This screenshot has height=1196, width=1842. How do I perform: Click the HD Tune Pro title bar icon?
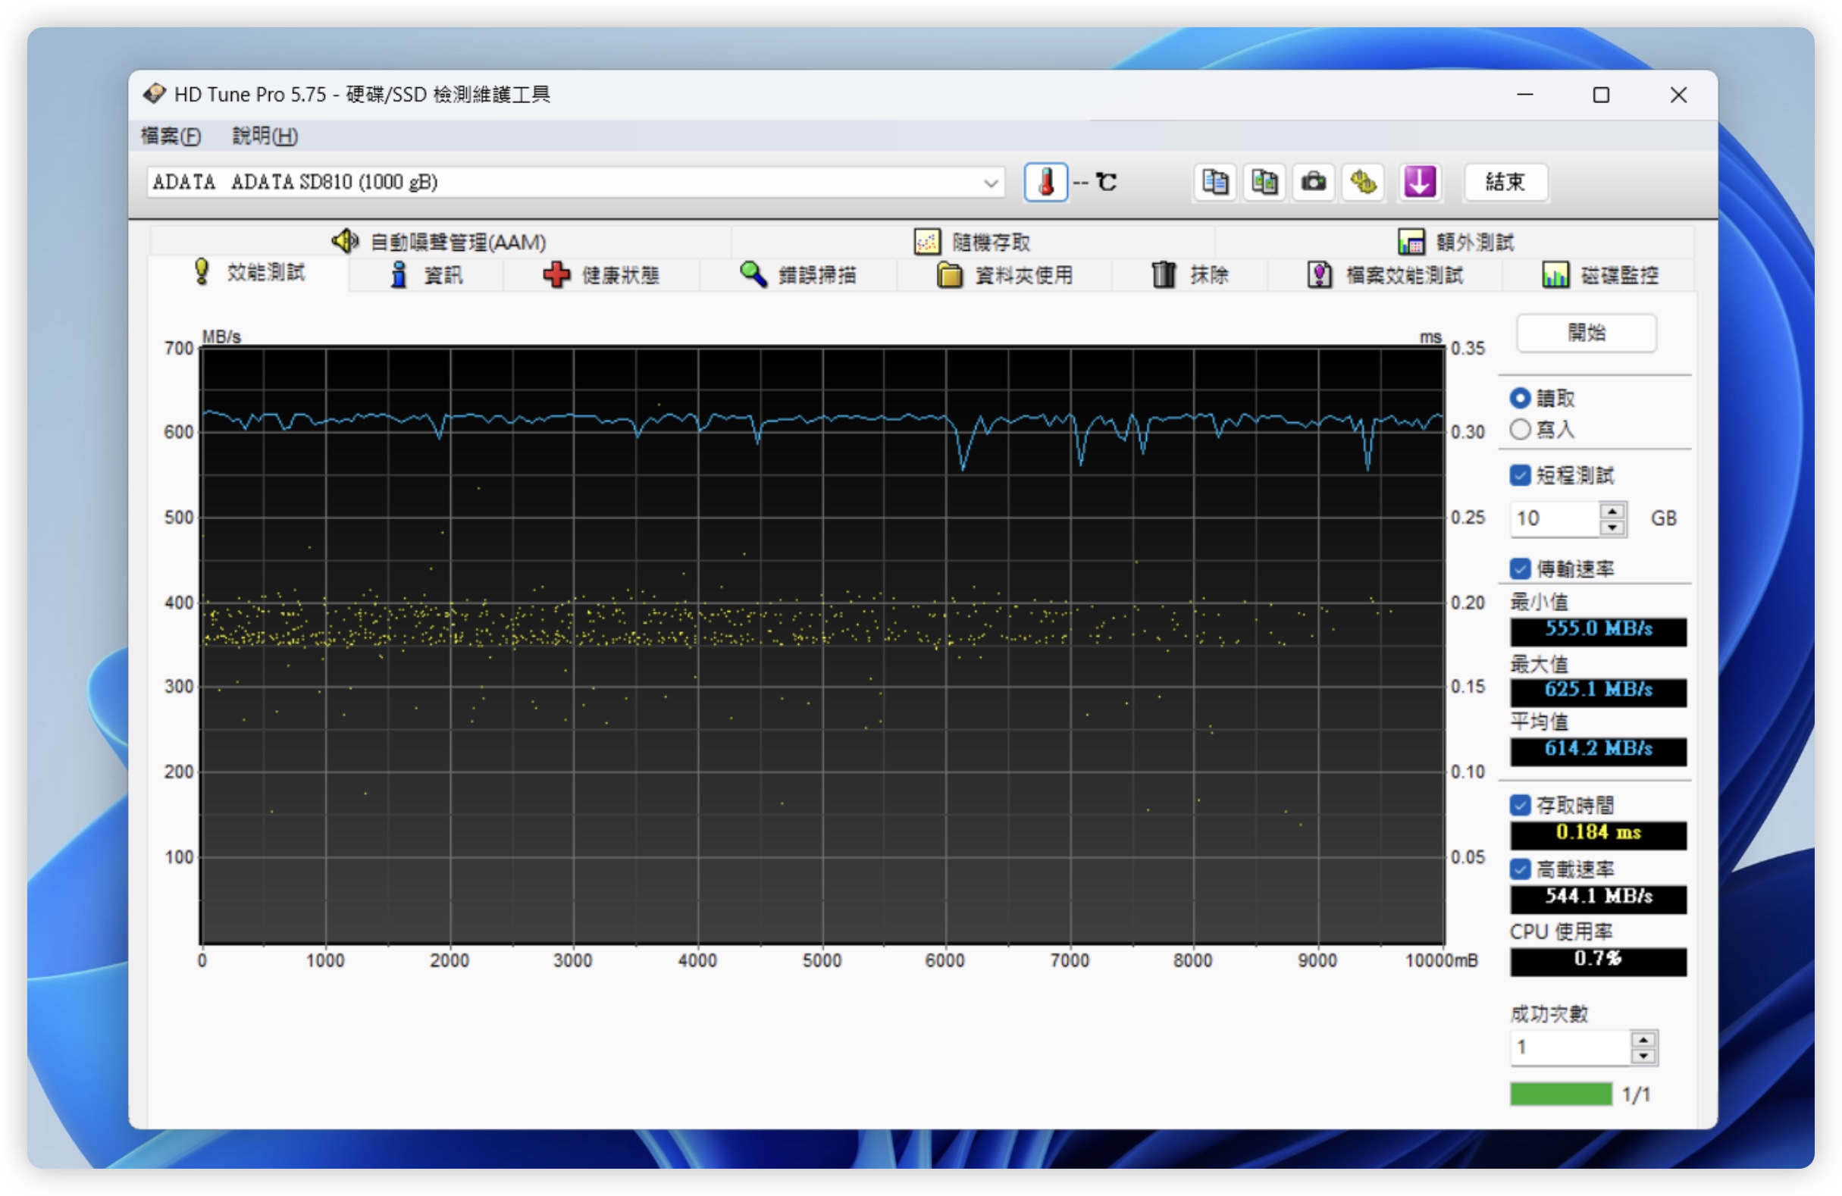[154, 94]
